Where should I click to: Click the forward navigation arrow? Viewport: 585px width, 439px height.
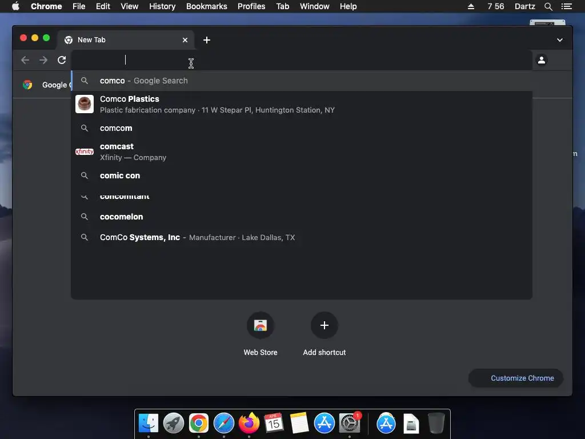(x=43, y=60)
